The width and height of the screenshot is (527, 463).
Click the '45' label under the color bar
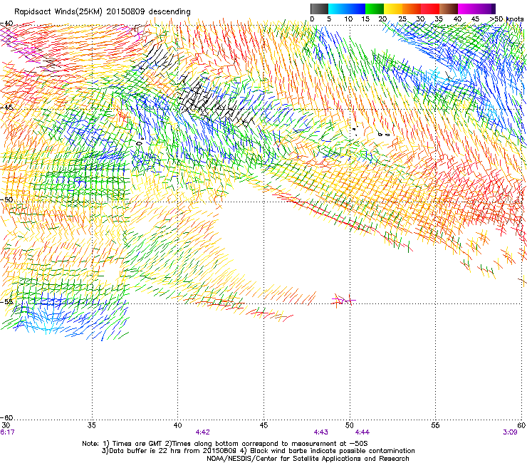(475, 19)
